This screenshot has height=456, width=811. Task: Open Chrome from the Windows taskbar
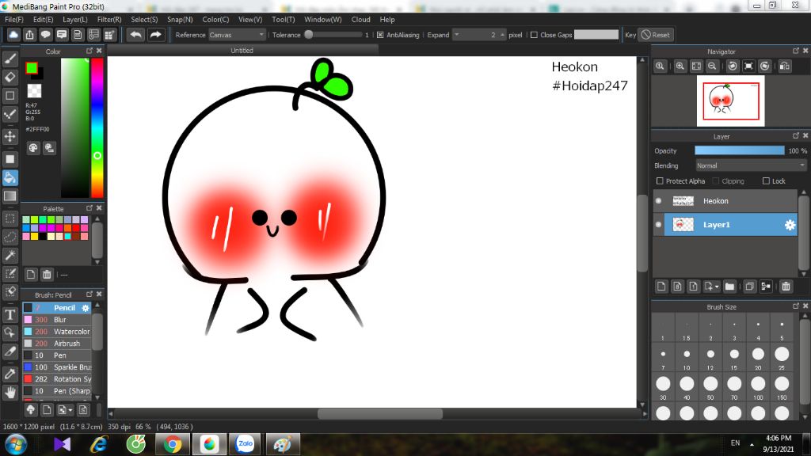[172, 444]
